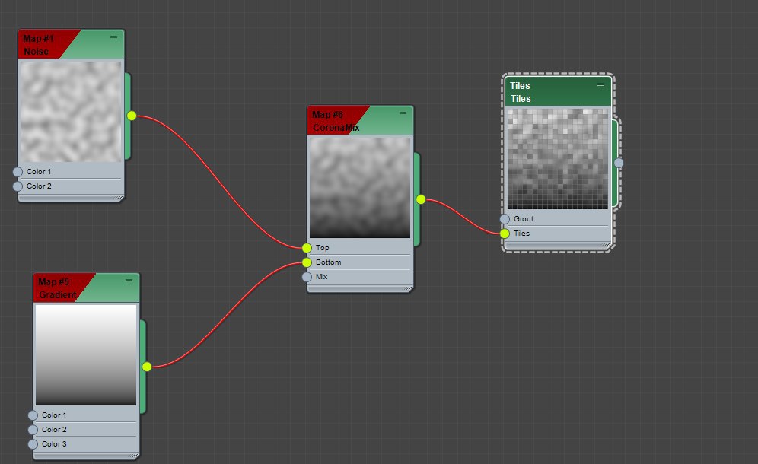The image size is (758, 464).
Task: Click the Noise node Color 2 input socket
Action: click(x=18, y=186)
